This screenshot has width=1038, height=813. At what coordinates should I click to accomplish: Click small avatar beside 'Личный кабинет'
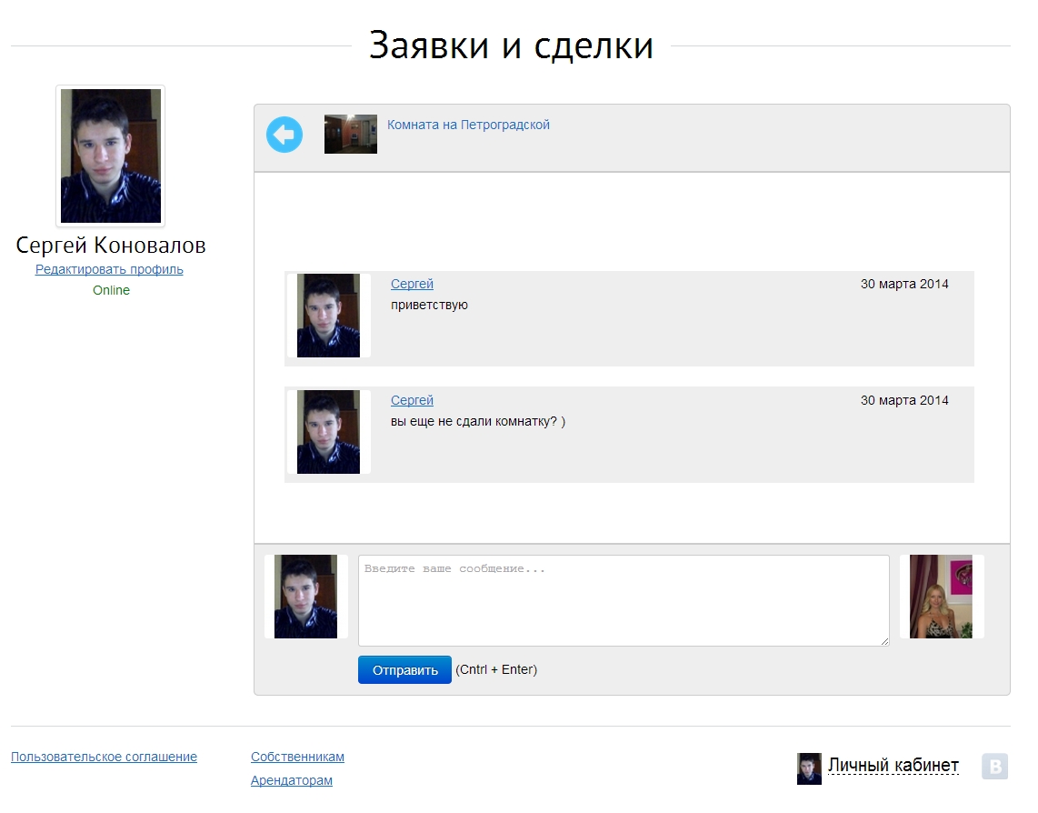click(x=809, y=768)
